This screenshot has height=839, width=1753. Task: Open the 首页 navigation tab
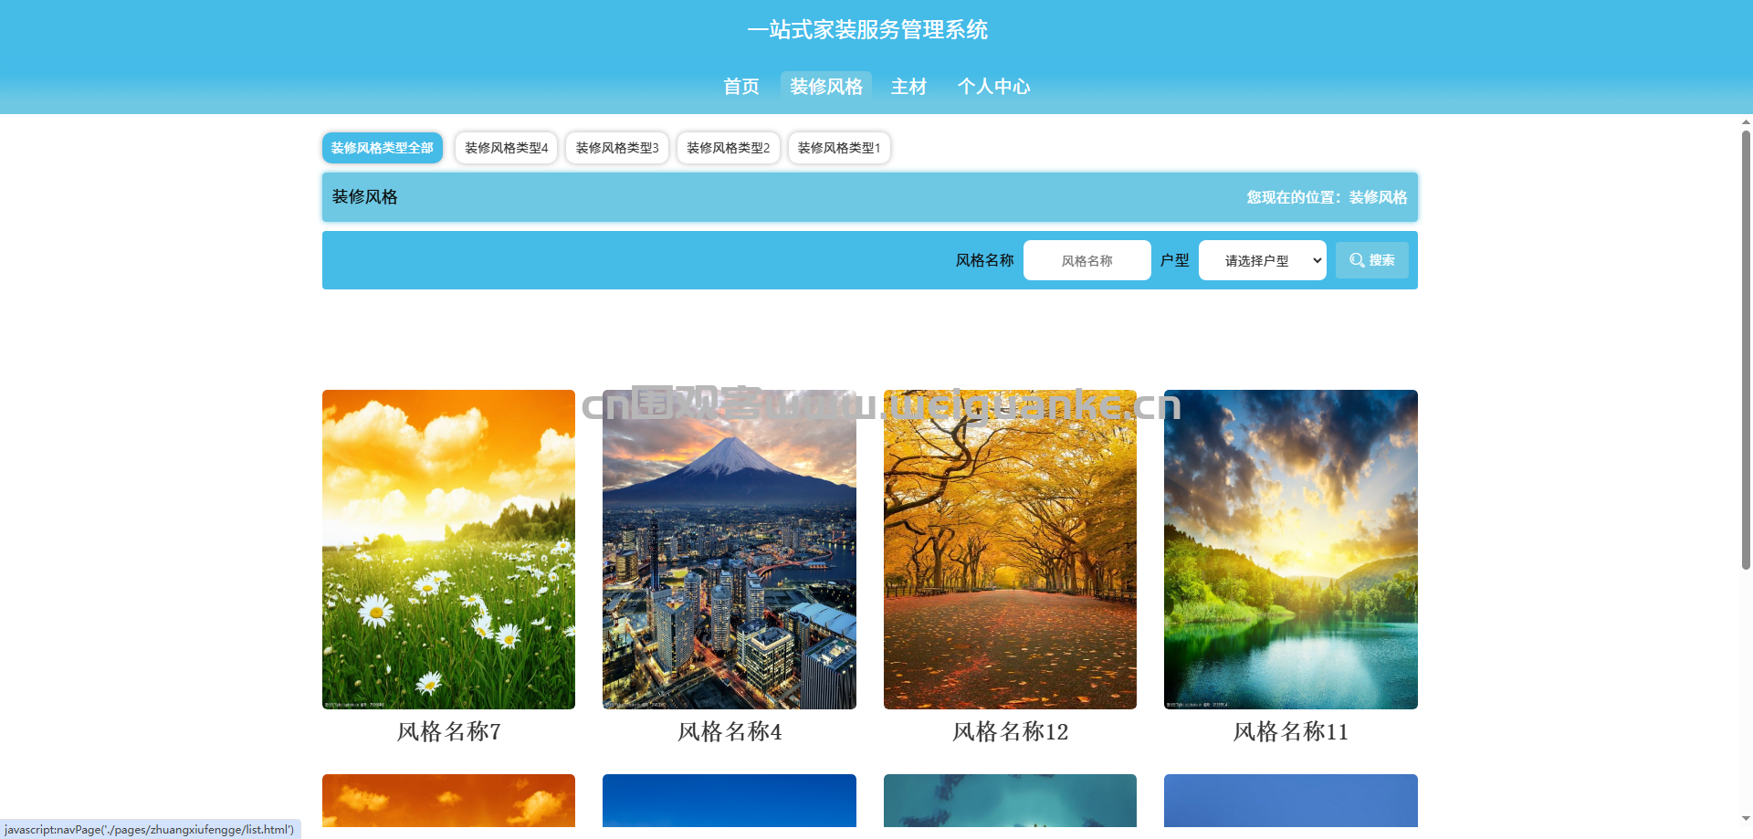coord(741,86)
